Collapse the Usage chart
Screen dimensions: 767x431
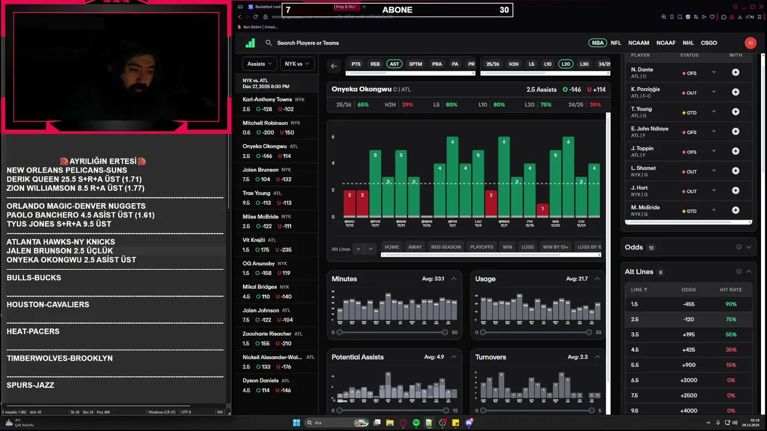597,279
